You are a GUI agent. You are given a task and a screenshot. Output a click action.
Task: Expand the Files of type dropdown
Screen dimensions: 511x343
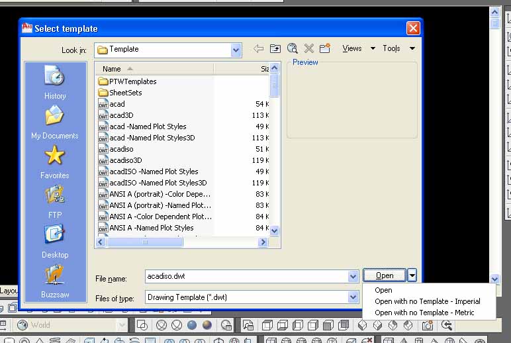353,297
